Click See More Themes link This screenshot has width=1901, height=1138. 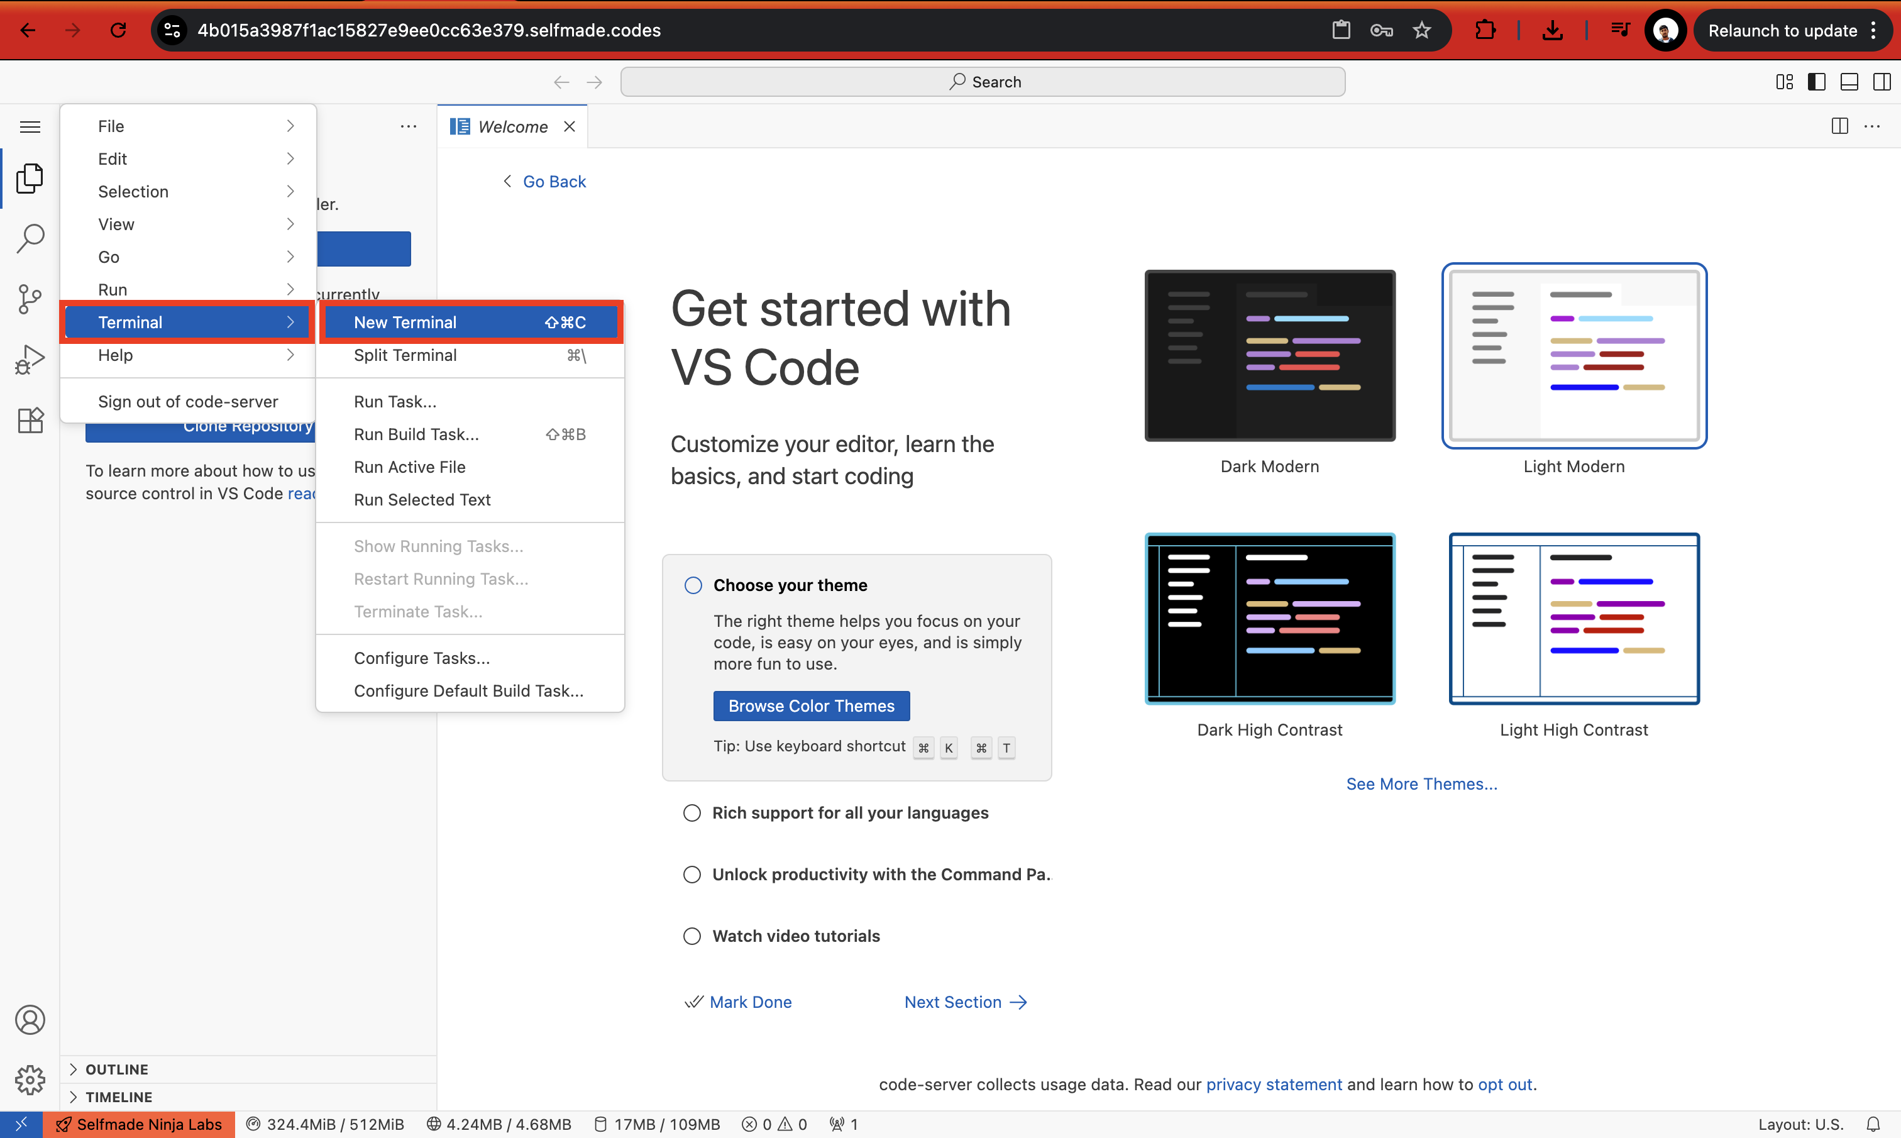(1421, 784)
